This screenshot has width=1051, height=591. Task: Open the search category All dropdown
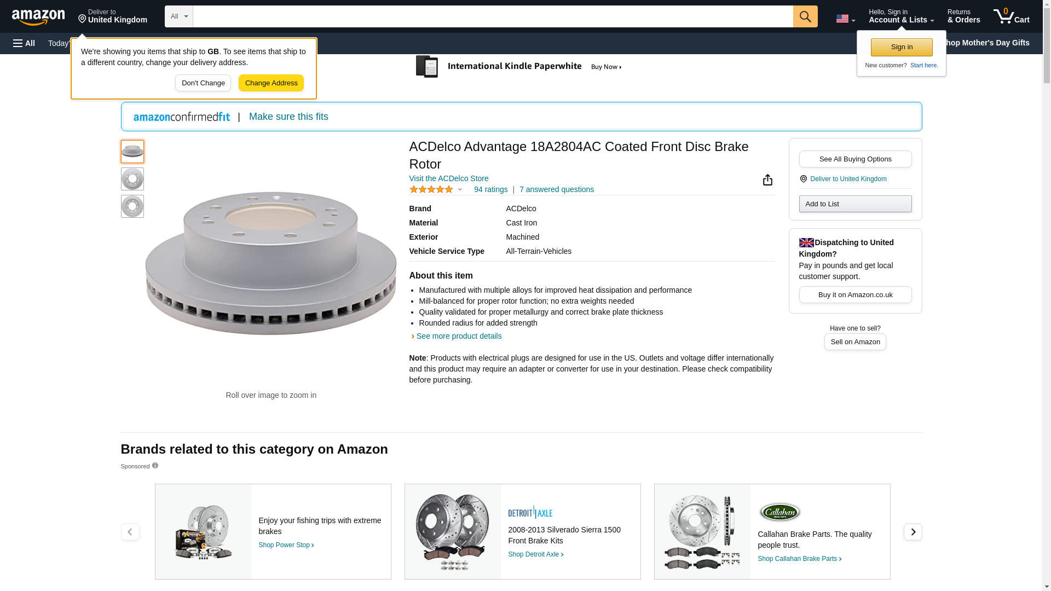click(x=178, y=16)
